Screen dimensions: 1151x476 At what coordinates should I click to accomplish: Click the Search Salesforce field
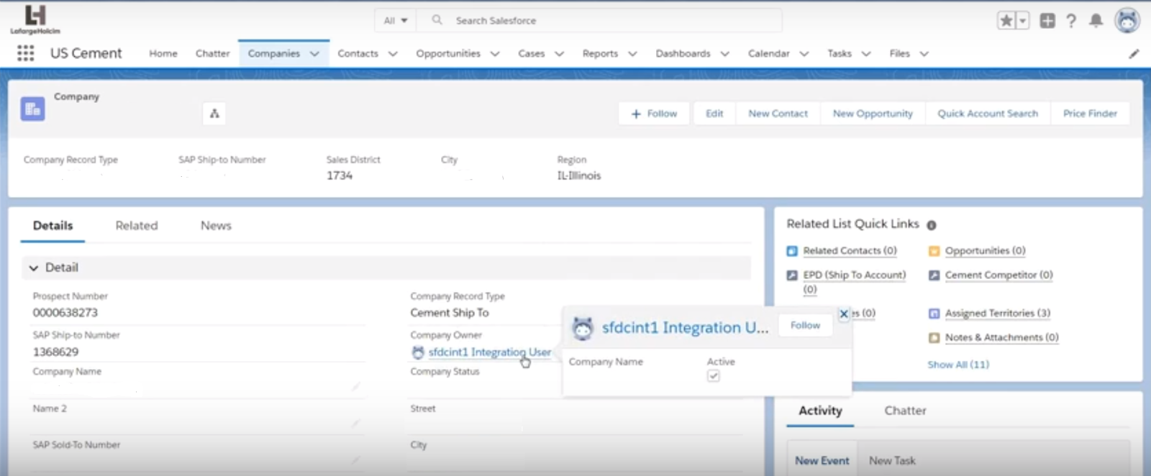click(x=599, y=20)
